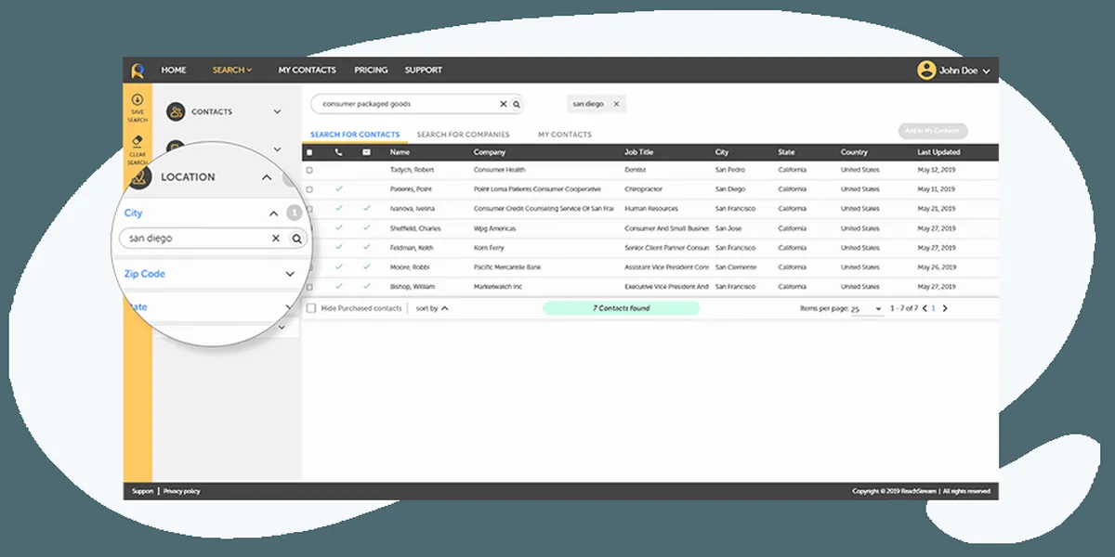Open MY CONTACTS in top navigation
1115x557 pixels.
307,70
